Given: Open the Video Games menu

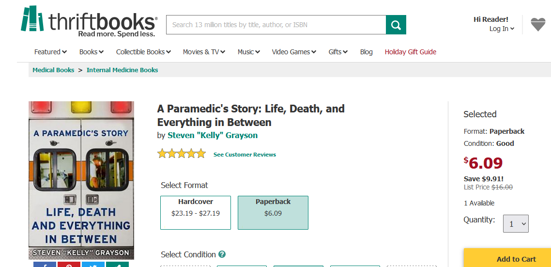Looking at the screenshot, I should click(294, 52).
